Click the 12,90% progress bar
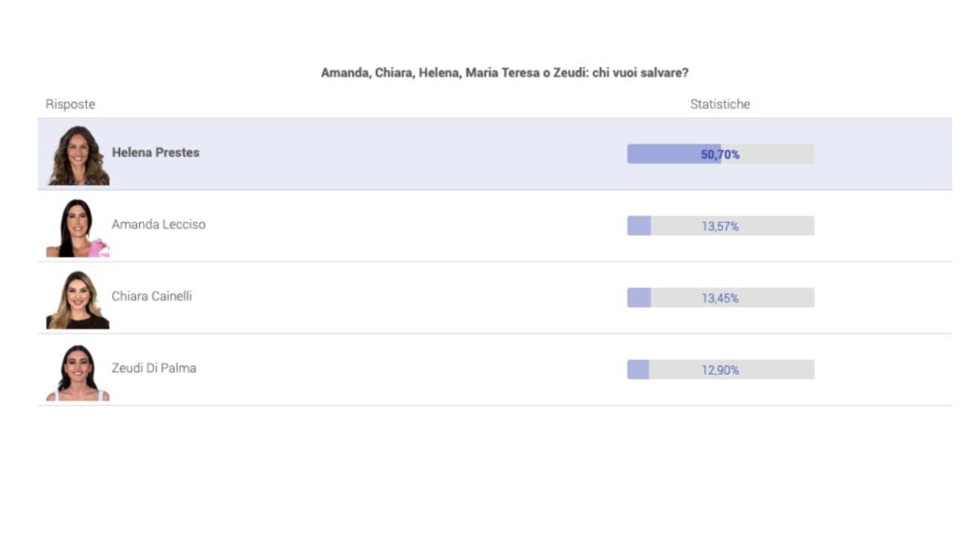 coord(720,369)
